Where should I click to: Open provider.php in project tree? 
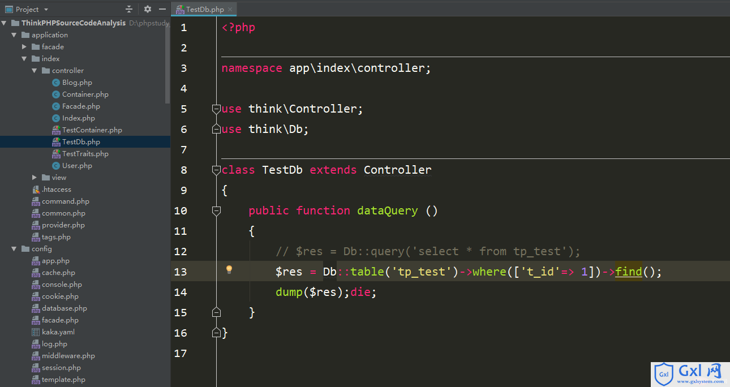63,225
